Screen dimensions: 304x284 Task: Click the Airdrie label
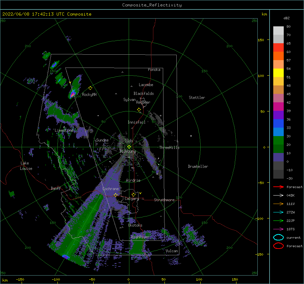(133, 180)
